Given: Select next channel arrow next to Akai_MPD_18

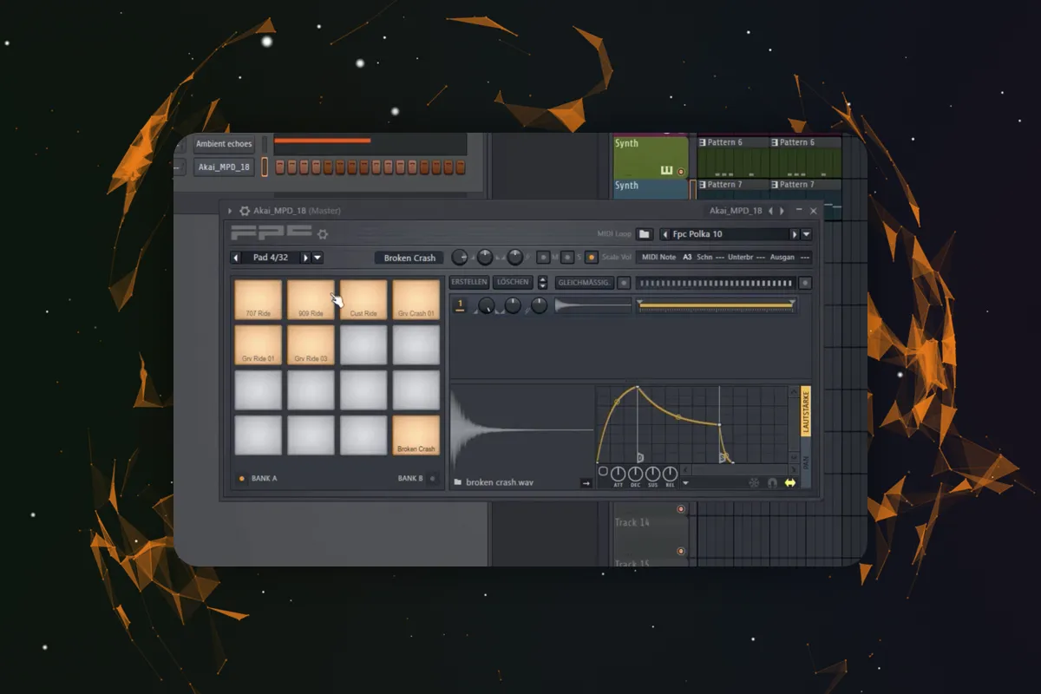Looking at the screenshot, I should point(782,211).
